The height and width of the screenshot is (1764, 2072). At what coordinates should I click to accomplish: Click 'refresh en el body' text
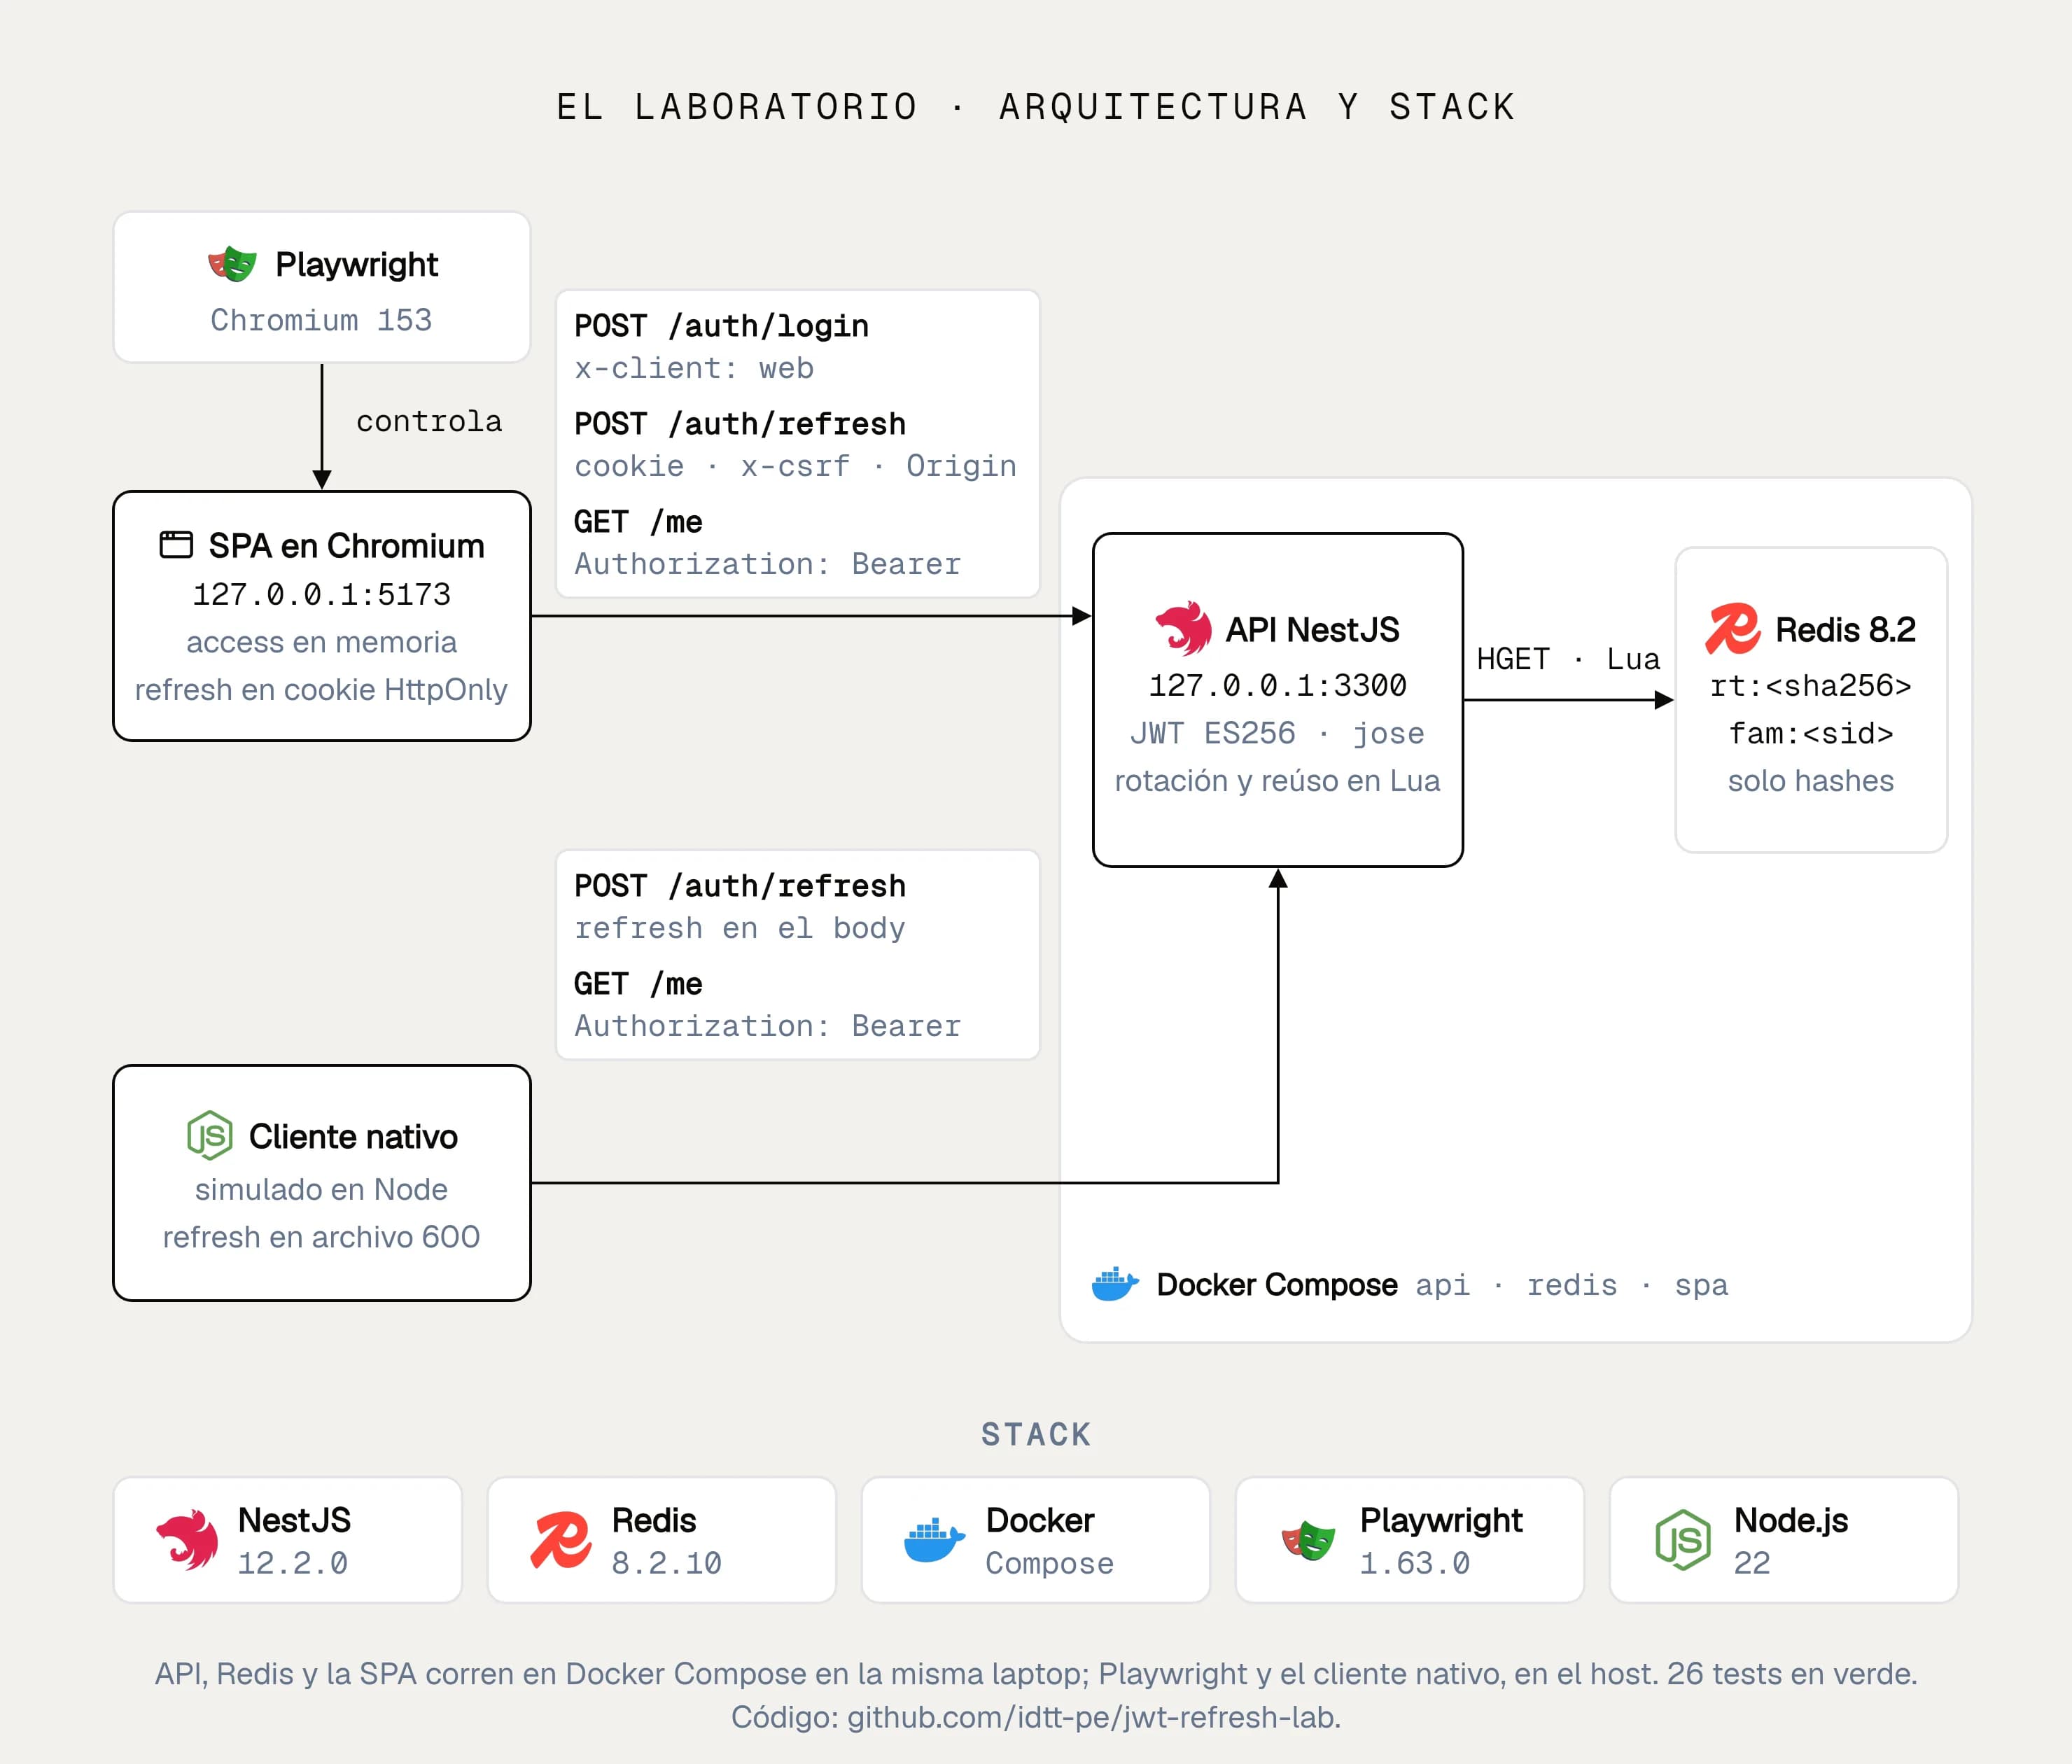(739, 928)
